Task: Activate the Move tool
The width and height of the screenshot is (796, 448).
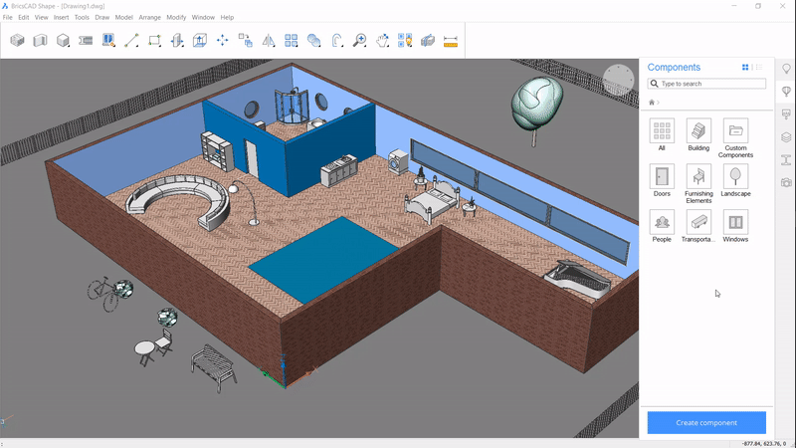Action: 222,40
